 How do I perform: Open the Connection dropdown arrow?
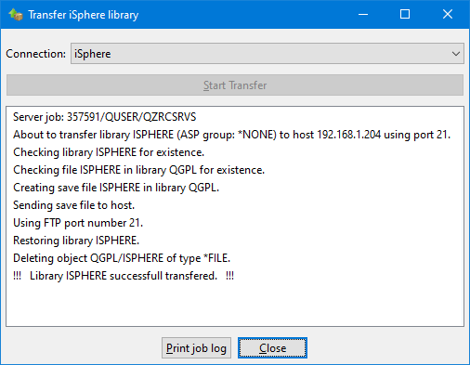point(455,54)
